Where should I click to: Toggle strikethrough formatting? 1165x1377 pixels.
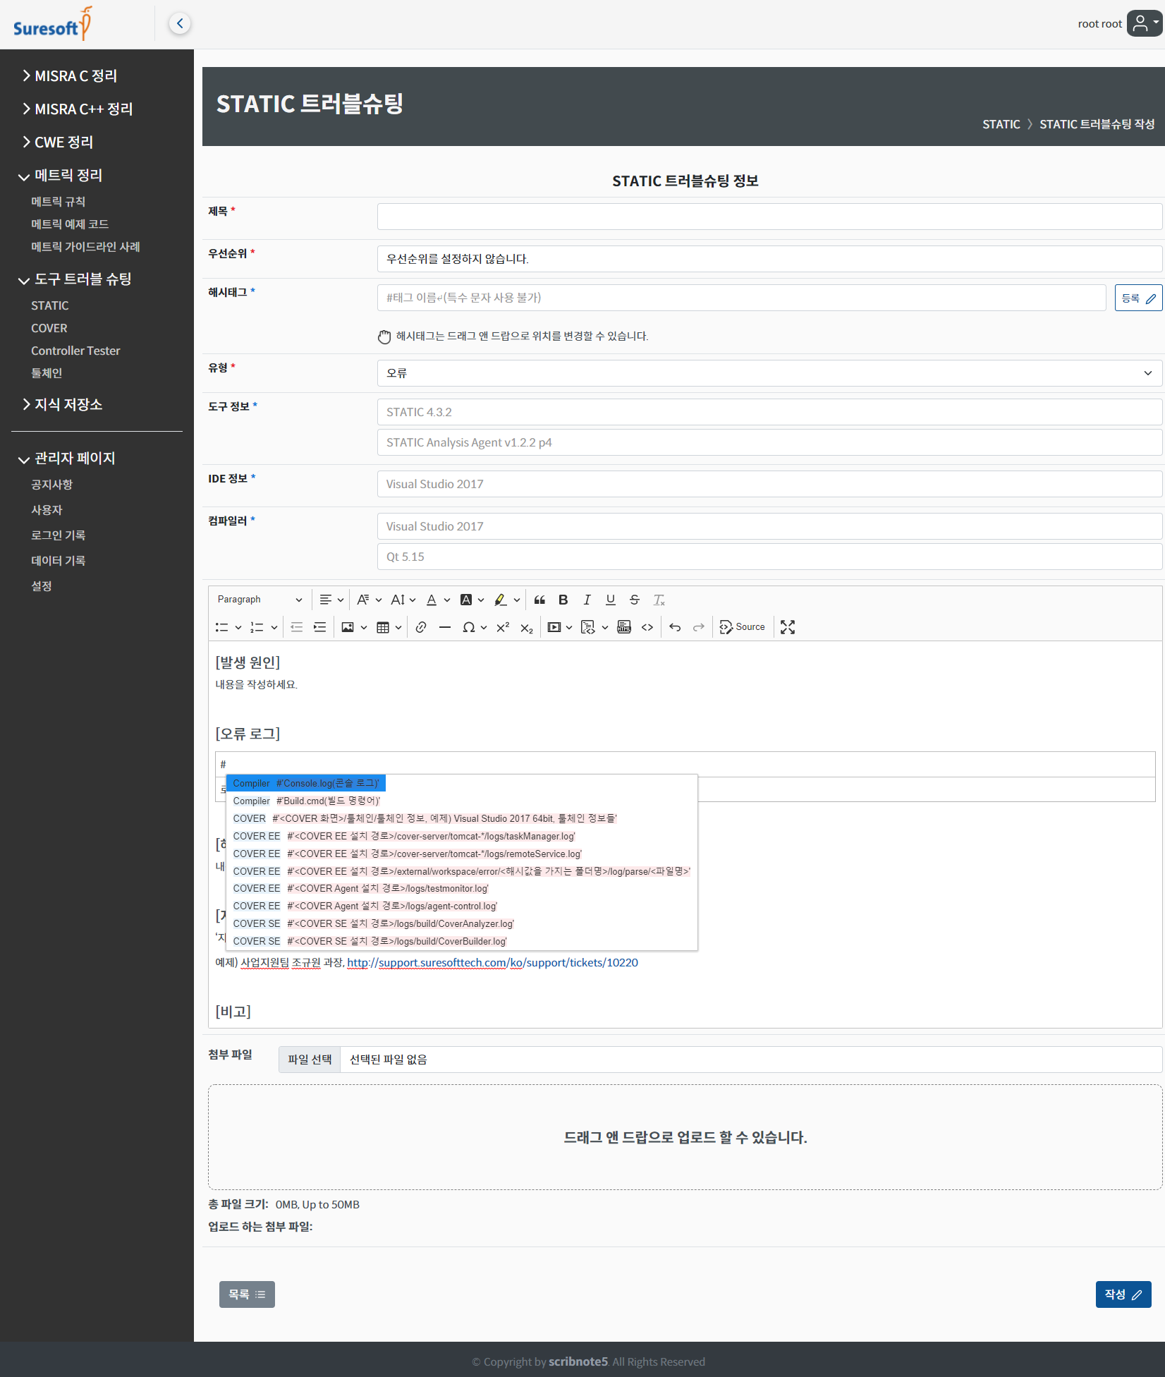click(x=634, y=600)
